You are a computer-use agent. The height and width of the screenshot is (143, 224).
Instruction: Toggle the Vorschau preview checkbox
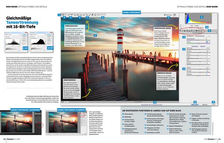[x=165, y=15]
